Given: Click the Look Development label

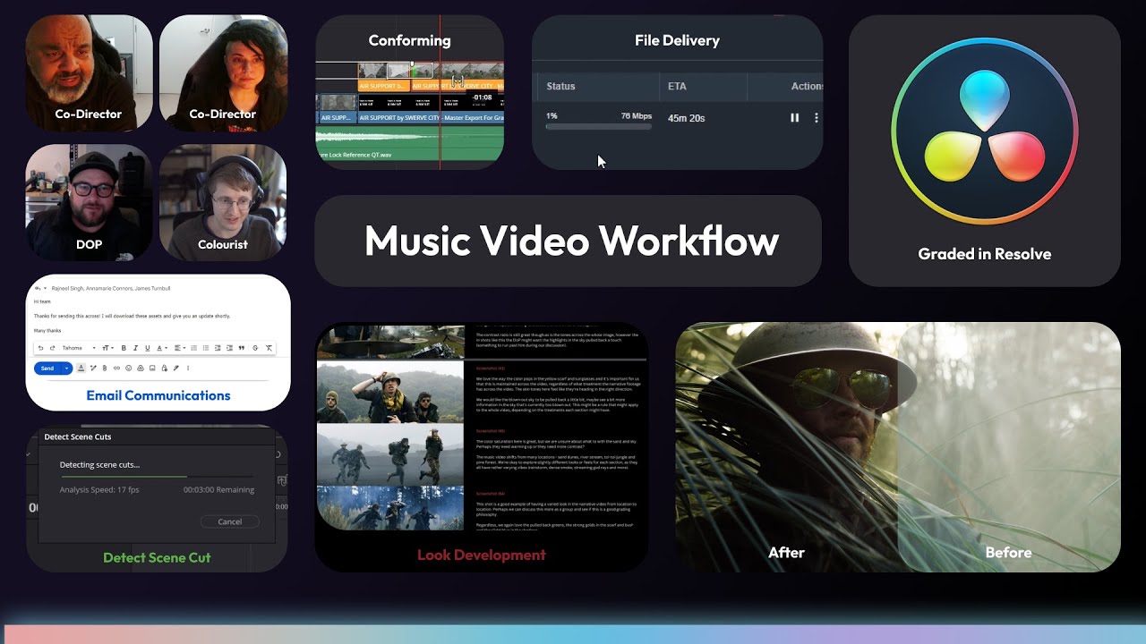Looking at the screenshot, I should [x=482, y=555].
